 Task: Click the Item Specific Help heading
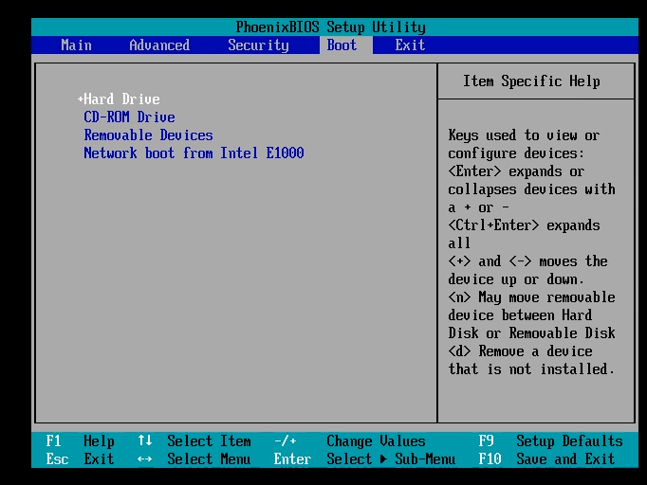[x=531, y=81]
